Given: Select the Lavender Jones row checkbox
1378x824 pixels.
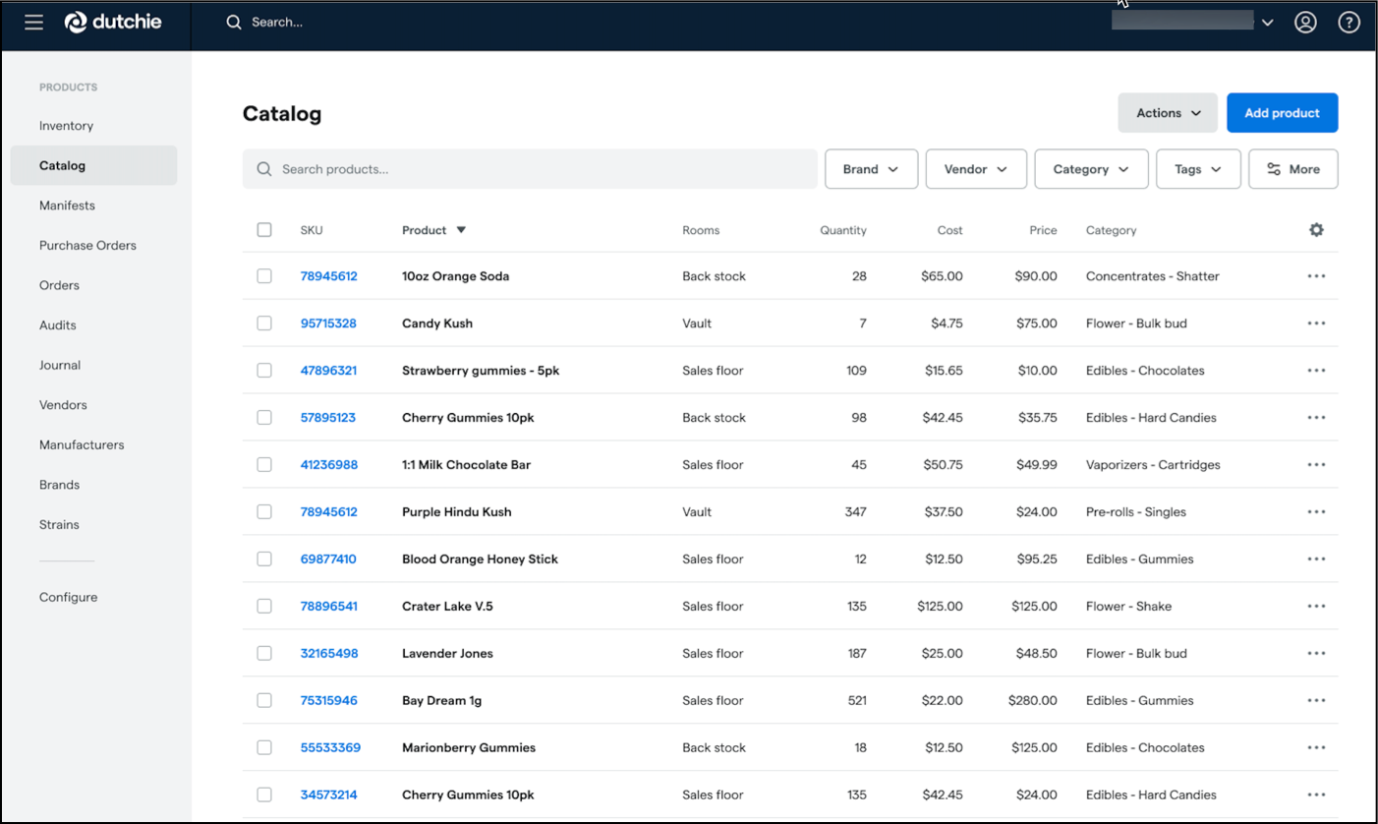Looking at the screenshot, I should tap(264, 653).
